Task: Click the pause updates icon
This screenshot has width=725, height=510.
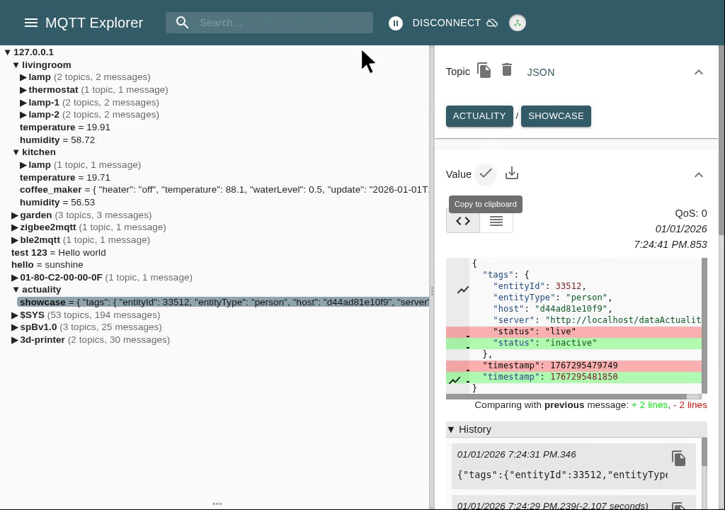Action: 396,23
